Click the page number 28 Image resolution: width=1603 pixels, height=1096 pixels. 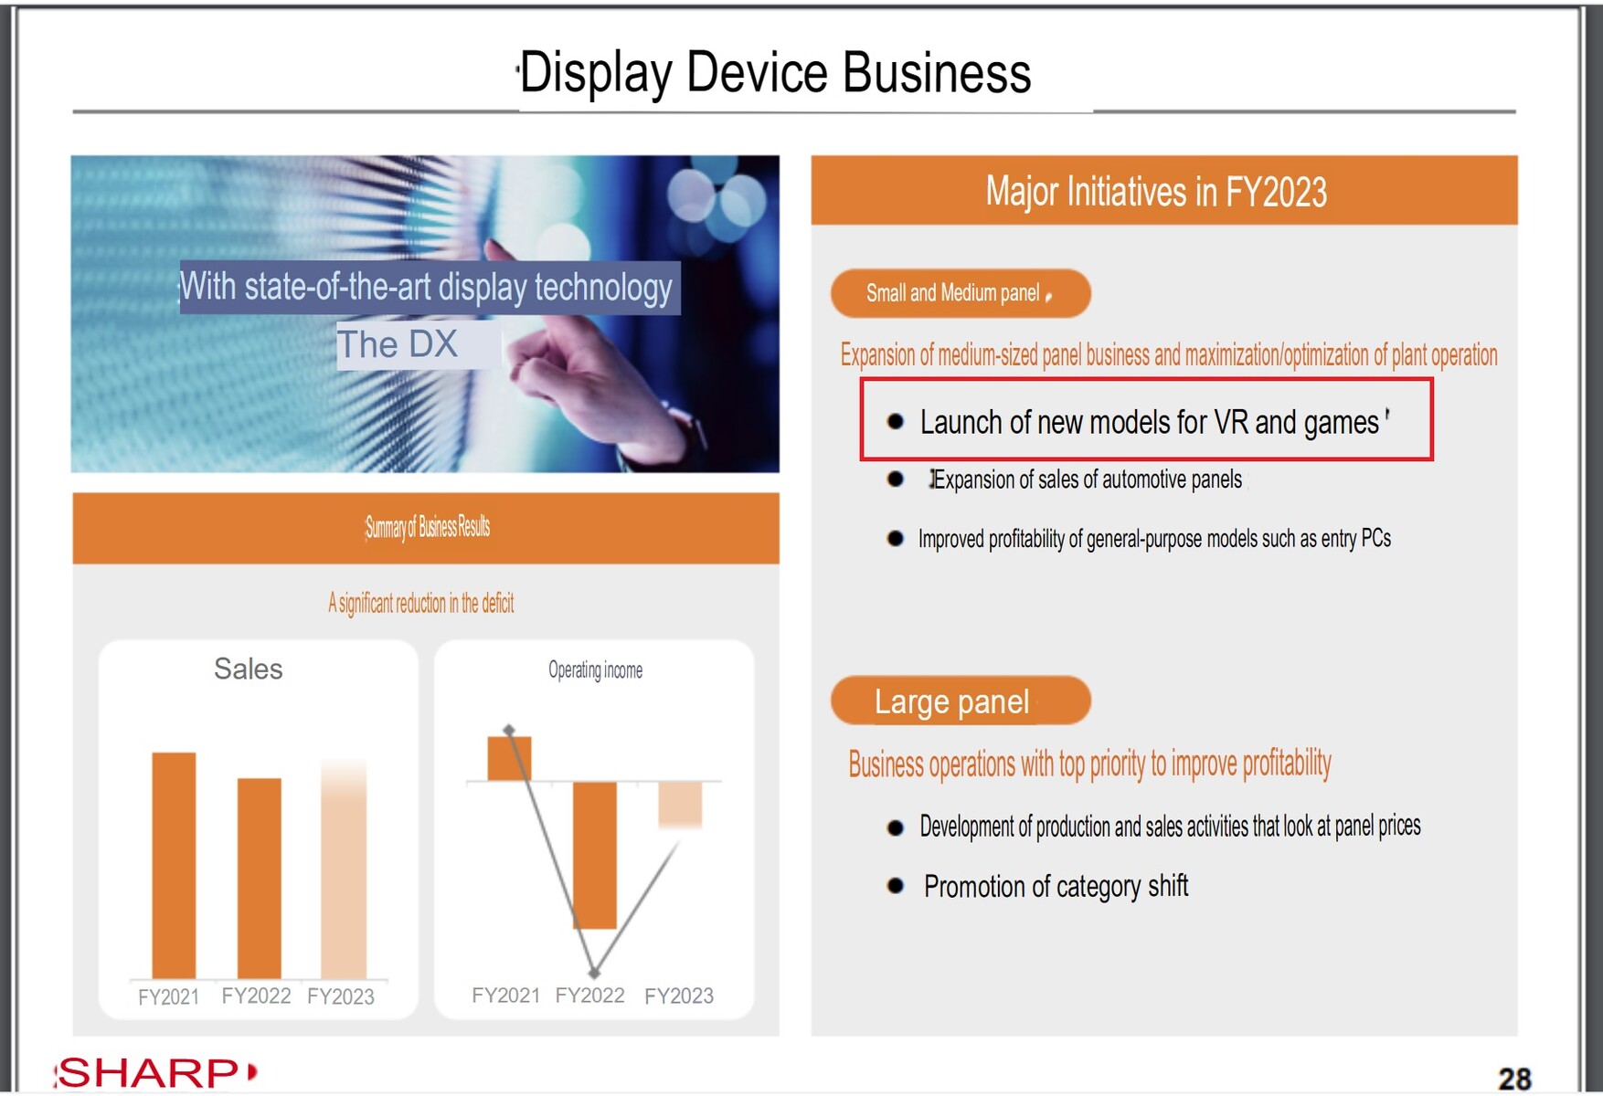pos(1515,1079)
